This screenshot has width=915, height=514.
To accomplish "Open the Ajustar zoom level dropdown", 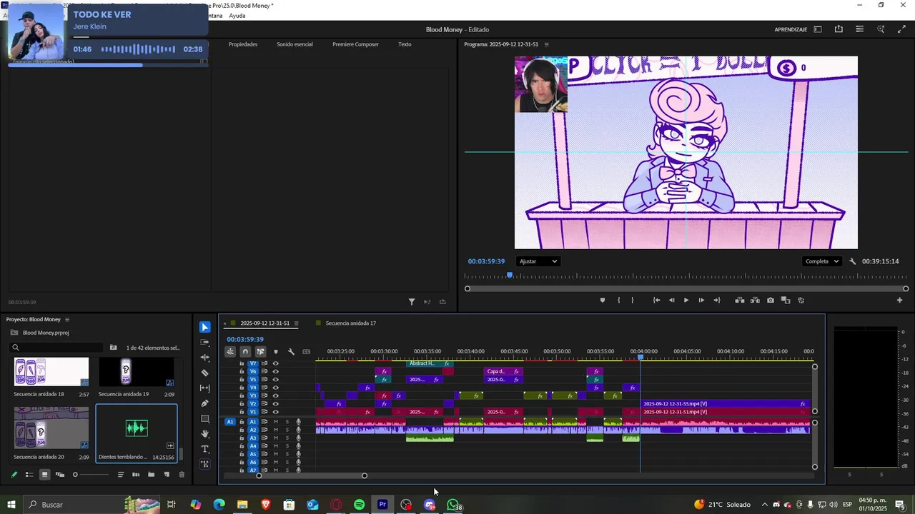I will 538,261.
